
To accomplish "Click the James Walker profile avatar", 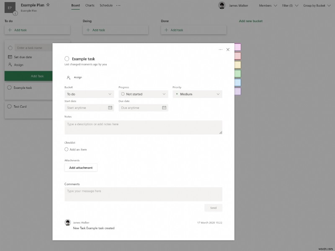I will click(222, 5).
